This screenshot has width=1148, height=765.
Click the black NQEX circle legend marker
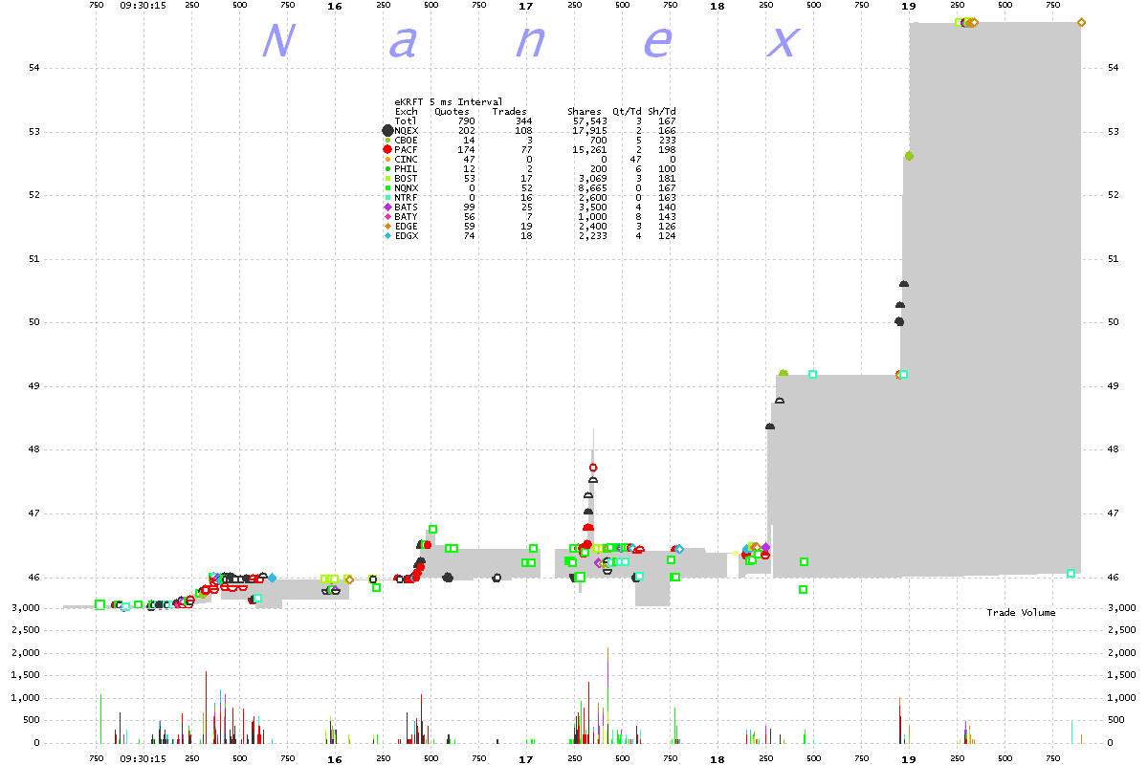pyautogui.click(x=387, y=131)
